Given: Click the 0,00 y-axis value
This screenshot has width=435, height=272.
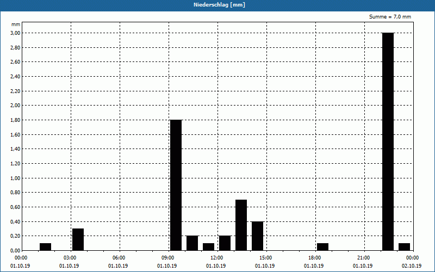Looking at the screenshot, I should tap(15, 250).
